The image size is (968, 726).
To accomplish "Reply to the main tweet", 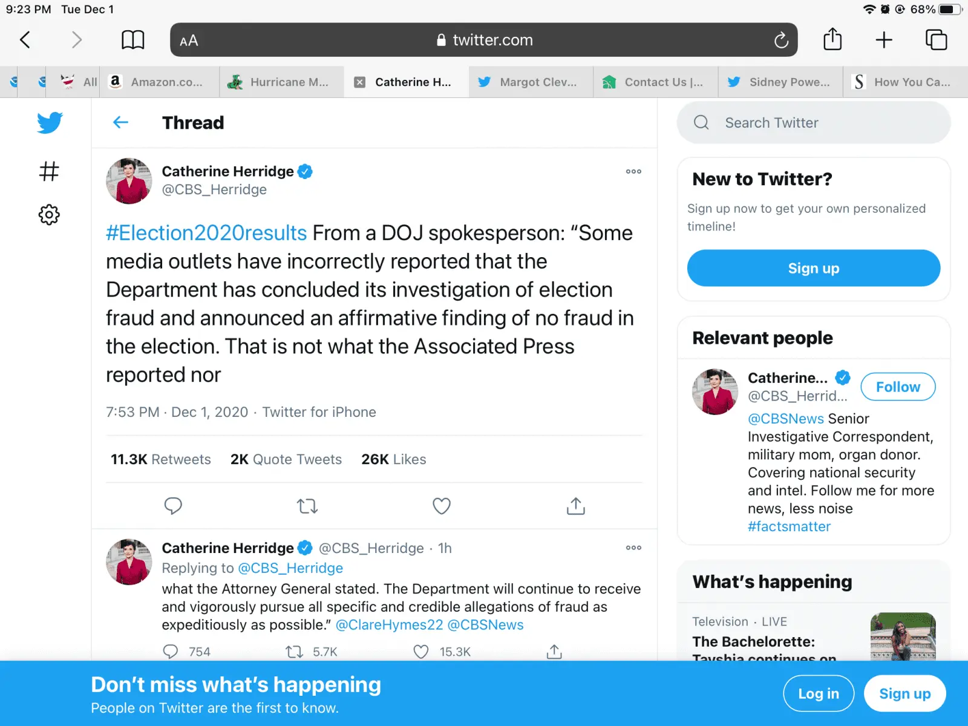I will [x=173, y=506].
